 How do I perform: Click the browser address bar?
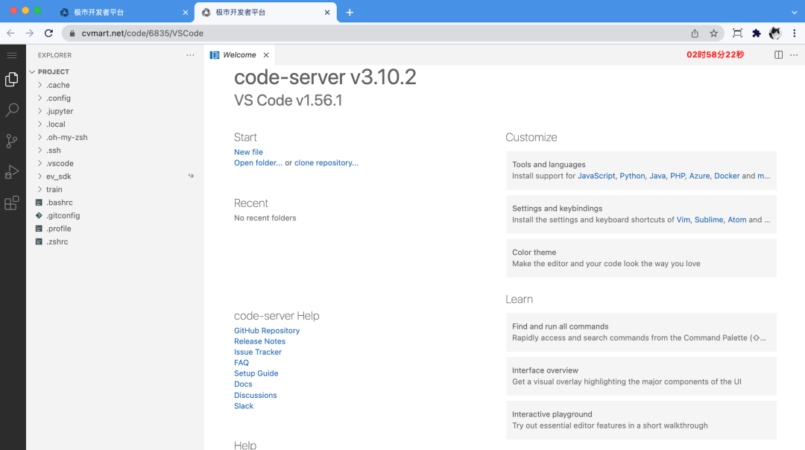373,34
